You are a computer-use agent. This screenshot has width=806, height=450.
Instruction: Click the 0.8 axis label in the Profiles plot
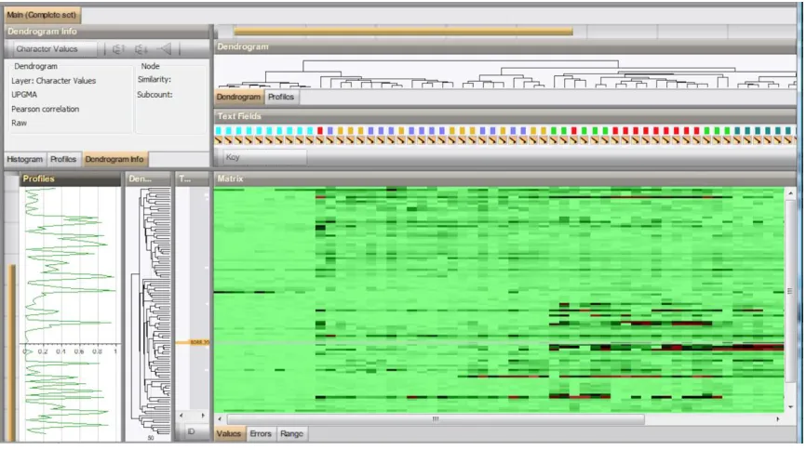[97, 351]
